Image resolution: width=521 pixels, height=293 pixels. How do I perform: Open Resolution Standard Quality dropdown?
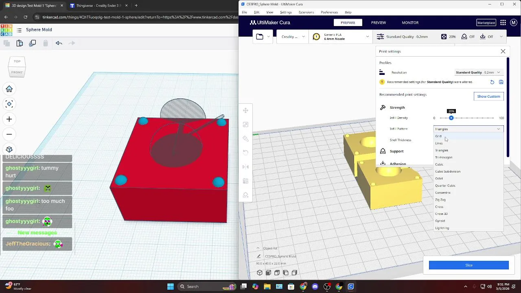(478, 72)
